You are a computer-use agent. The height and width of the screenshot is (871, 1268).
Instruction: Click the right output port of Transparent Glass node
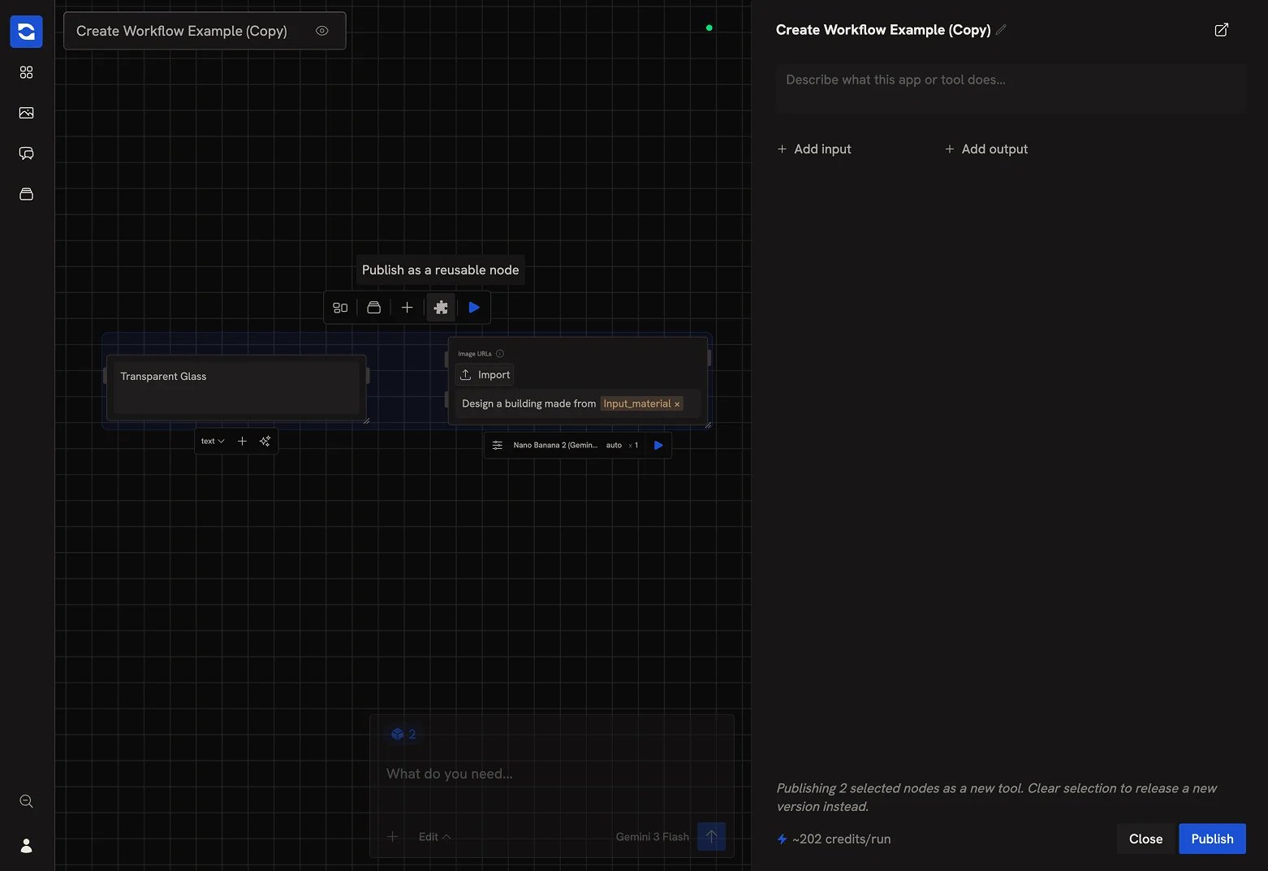tap(368, 376)
